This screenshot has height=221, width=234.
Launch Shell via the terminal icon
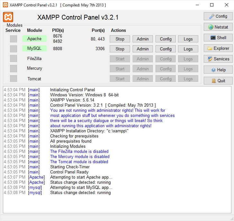tap(218, 38)
